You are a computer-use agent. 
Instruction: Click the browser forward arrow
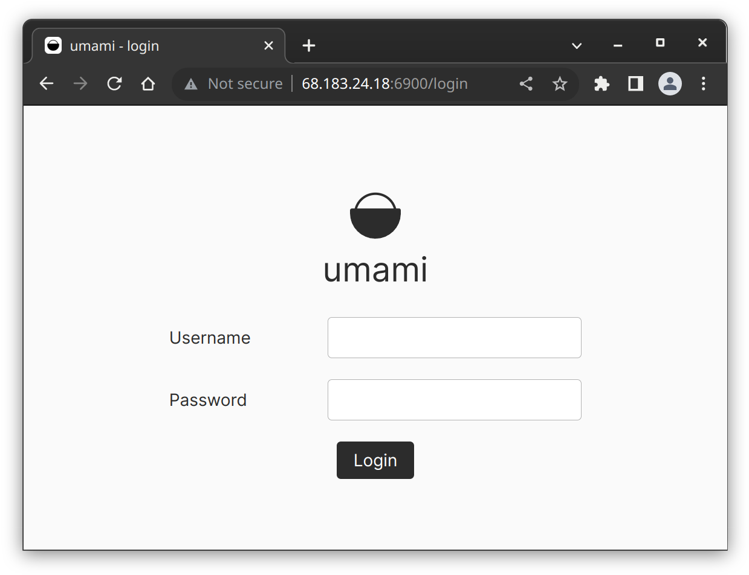click(80, 84)
